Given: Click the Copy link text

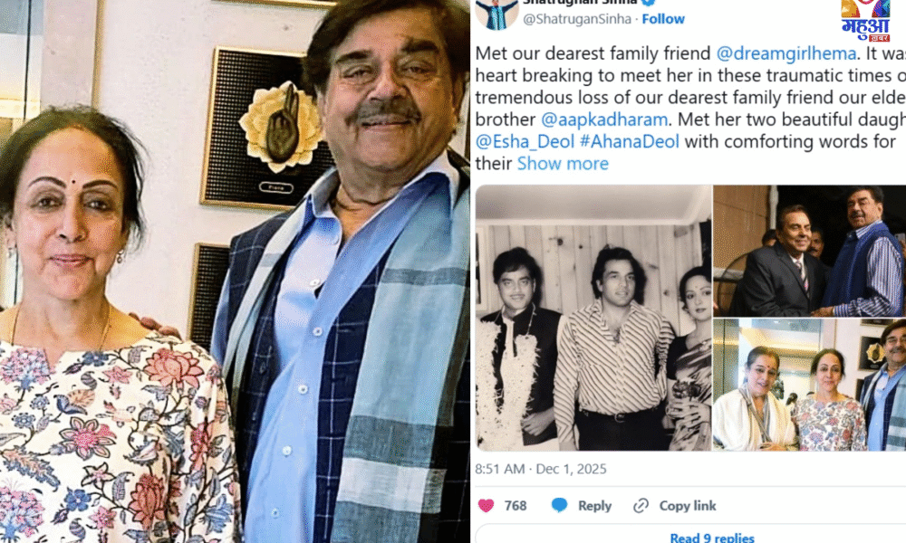Looking at the screenshot, I should point(687,506).
